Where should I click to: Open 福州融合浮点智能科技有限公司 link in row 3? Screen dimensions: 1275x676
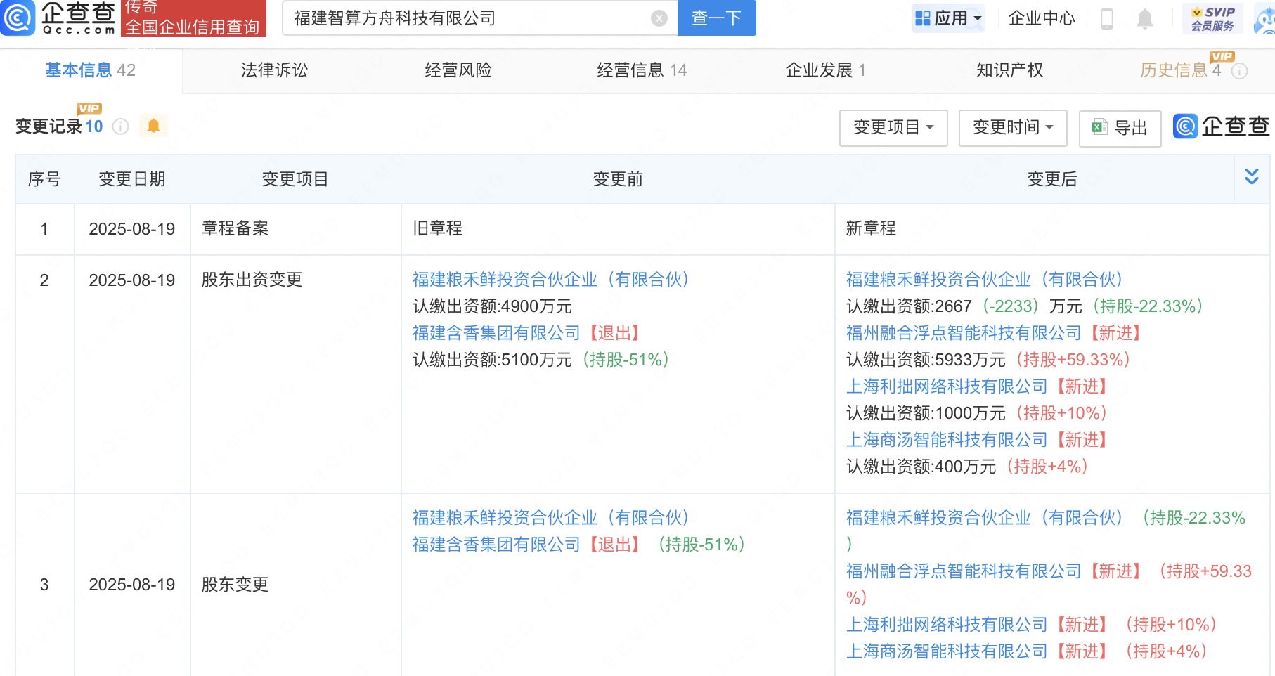pos(964,571)
